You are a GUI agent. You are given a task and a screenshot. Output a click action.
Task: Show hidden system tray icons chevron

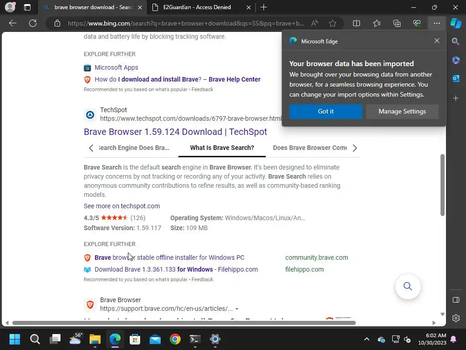[x=367, y=339]
